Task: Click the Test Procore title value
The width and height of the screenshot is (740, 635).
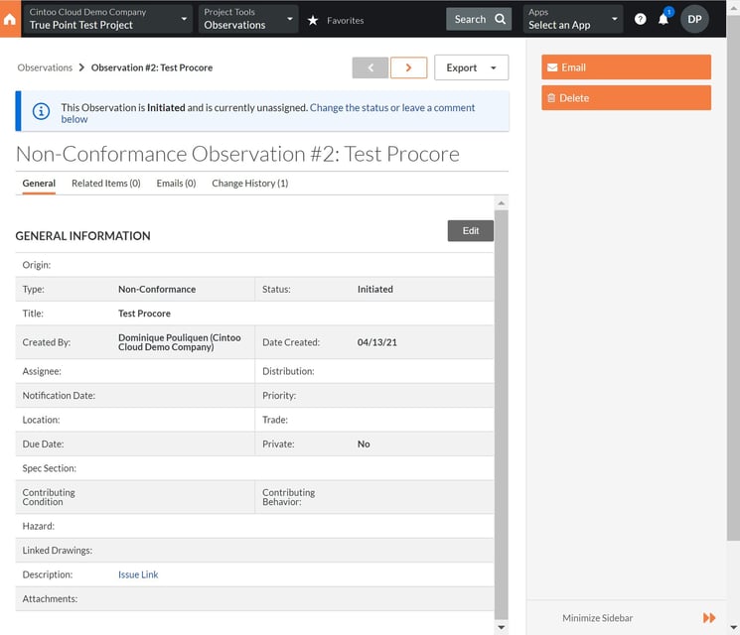Action: (144, 314)
